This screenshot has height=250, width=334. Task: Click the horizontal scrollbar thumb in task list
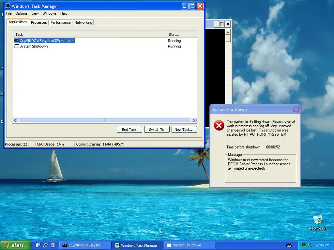tap(104, 120)
